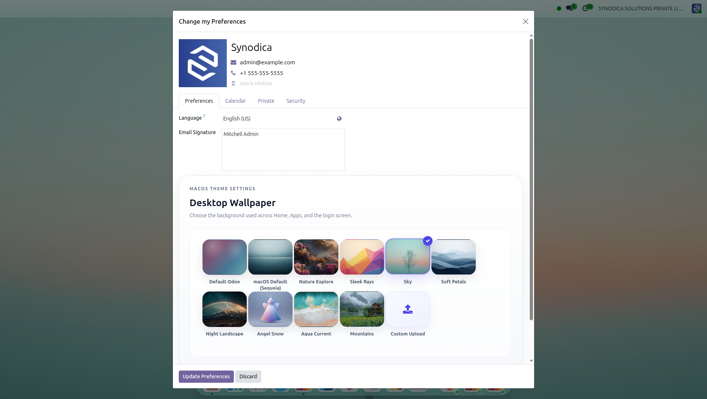Click the Custom Upload icon tile

coord(408,309)
